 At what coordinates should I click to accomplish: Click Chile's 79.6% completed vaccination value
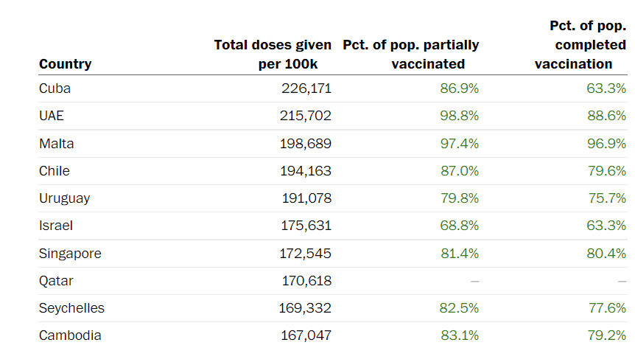[606, 171]
